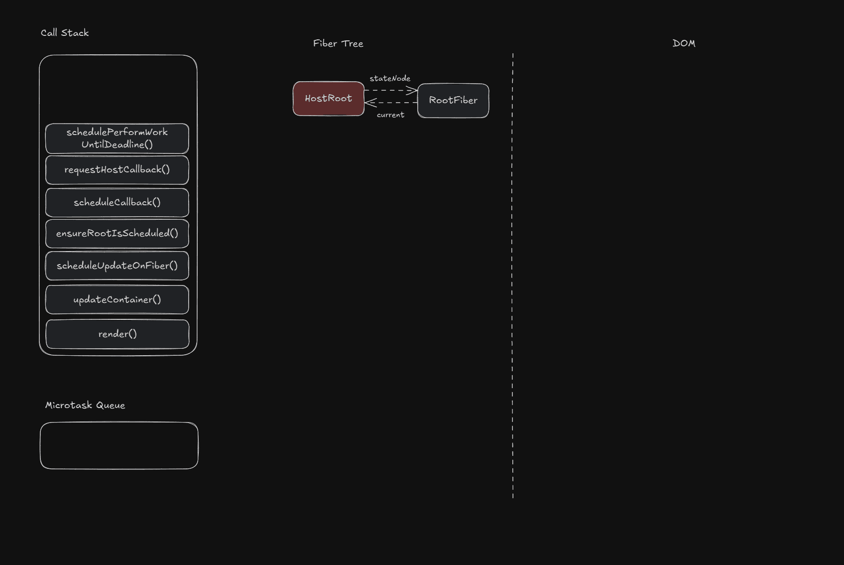This screenshot has height=565, width=844.
Task: Select the ensureRootIsScheduled() stack frame
Action: point(117,234)
